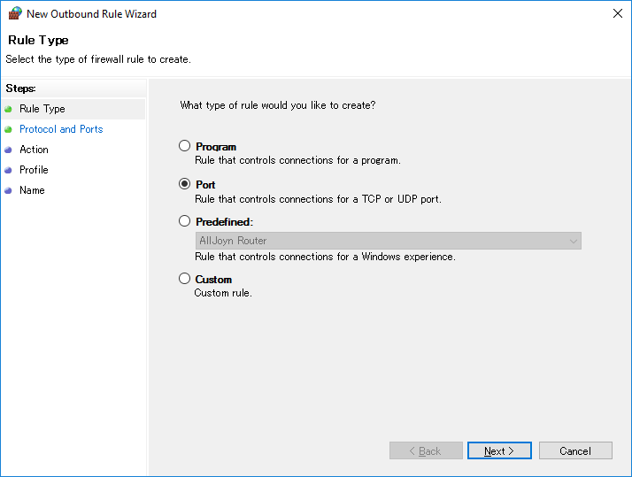
Task: Select the Rule Type step in sidebar
Action: click(x=73, y=109)
